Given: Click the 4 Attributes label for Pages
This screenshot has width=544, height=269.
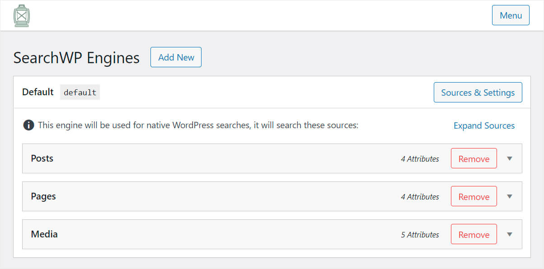Looking at the screenshot, I should [420, 197].
